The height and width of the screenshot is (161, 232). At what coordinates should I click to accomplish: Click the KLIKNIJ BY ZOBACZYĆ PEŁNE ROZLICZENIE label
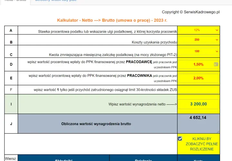(202, 144)
